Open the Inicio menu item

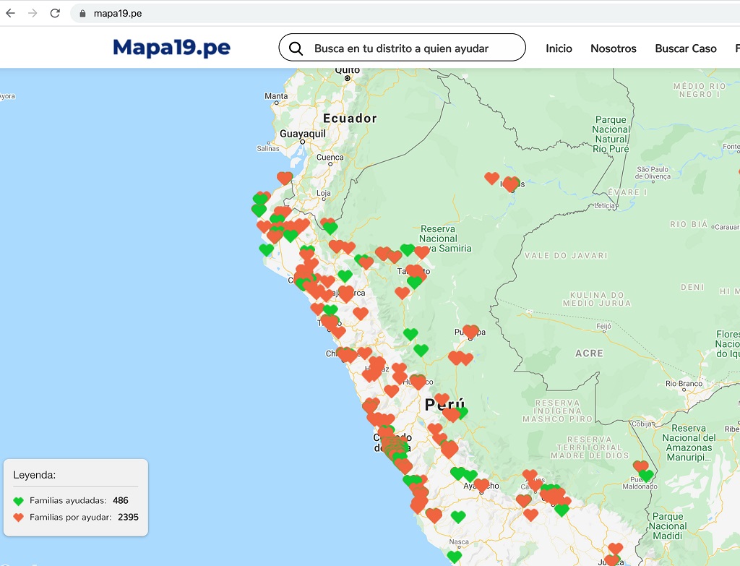pyautogui.click(x=559, y=48)
